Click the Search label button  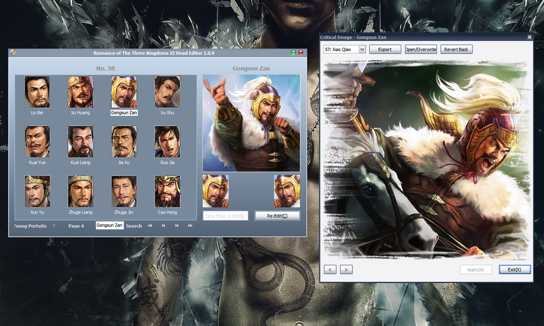(134, 226)
